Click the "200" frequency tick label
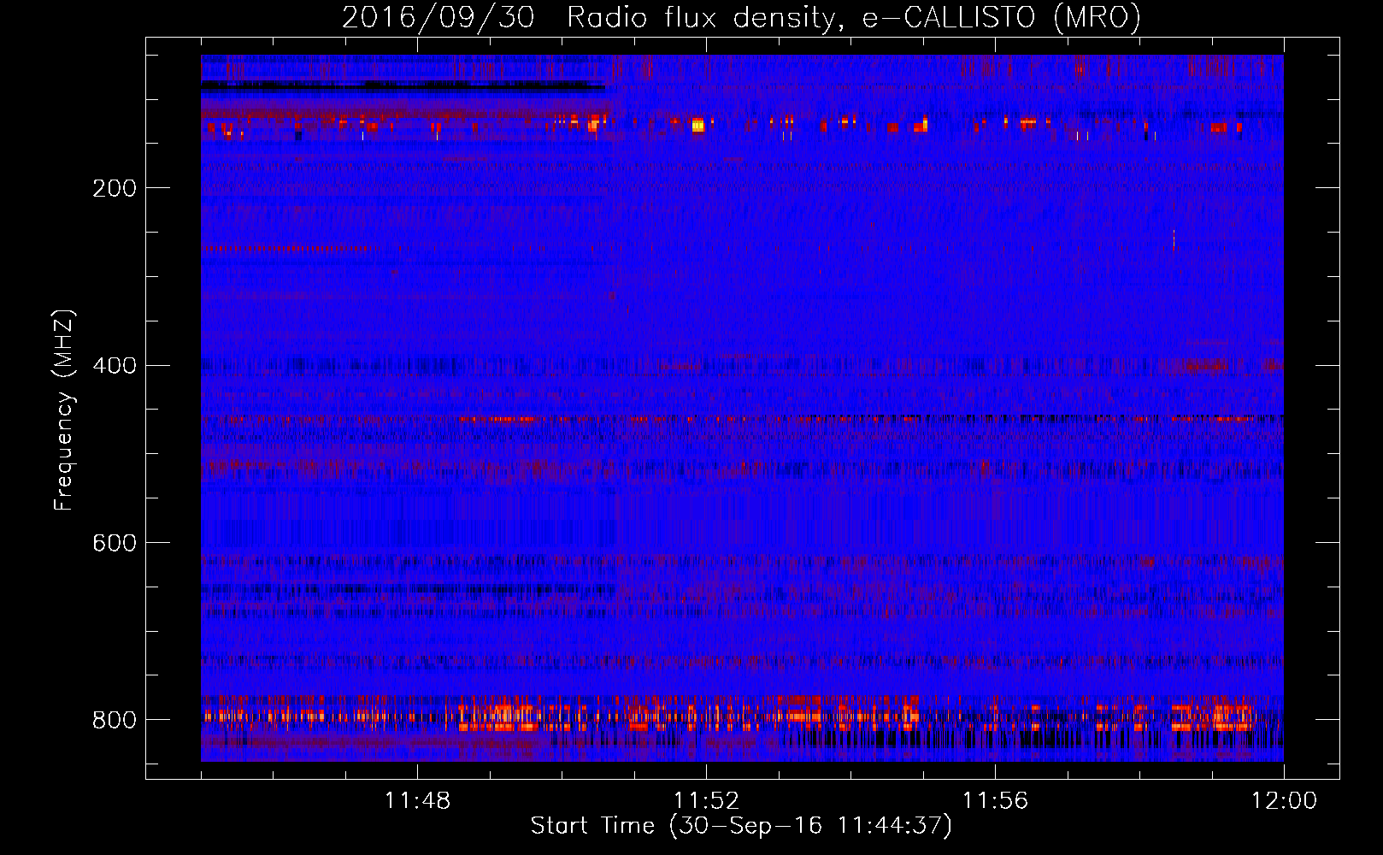Viewport: 1383px width, 855px height. click(115, 188)
